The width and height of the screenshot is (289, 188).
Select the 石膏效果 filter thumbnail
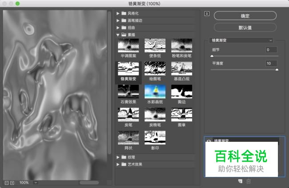pos(128,92)
